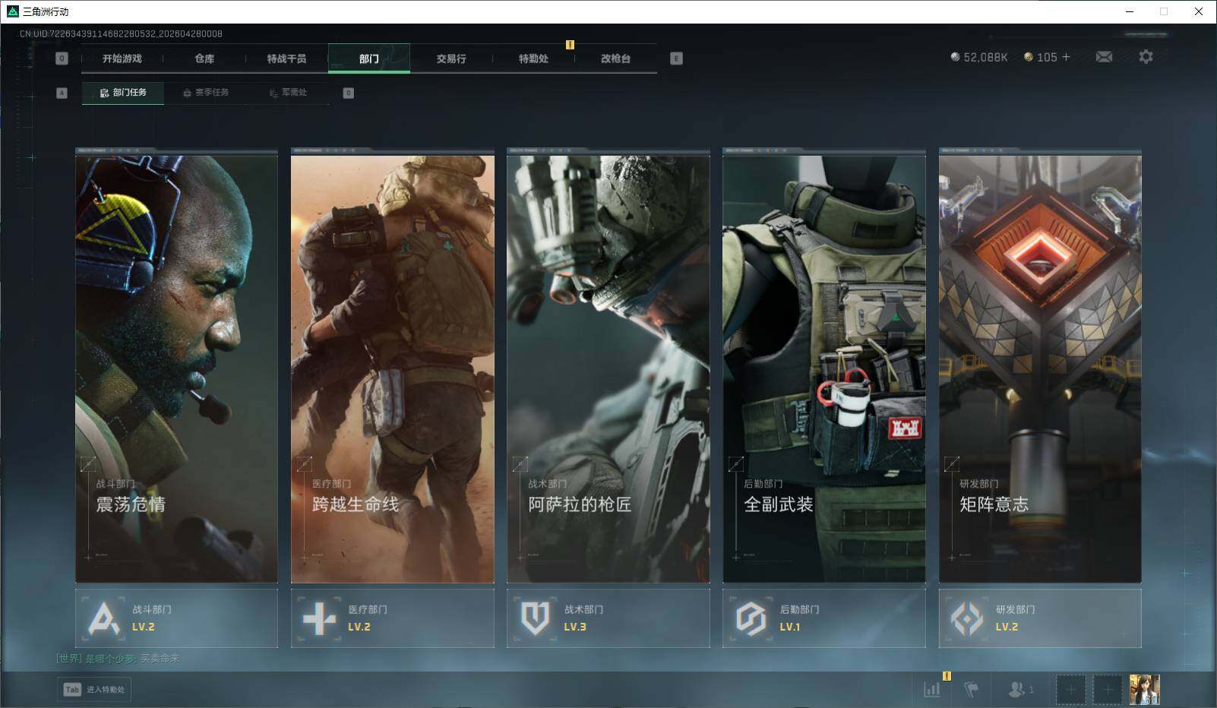Viewport: 1217px width, 708px height.
Task: Switch to the 赛季任务 sub-tab
Action: point(206,93)
